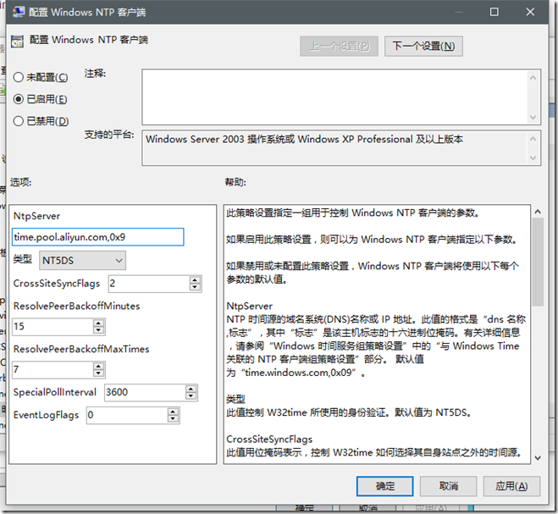Click the 支持的平台 box scroll down arrow

click(533, 158)
